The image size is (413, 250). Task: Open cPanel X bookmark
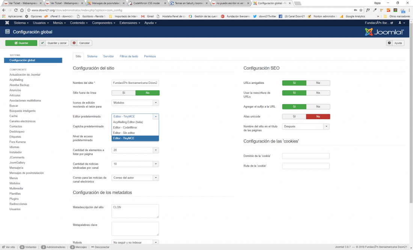click(x=59, y=16)
